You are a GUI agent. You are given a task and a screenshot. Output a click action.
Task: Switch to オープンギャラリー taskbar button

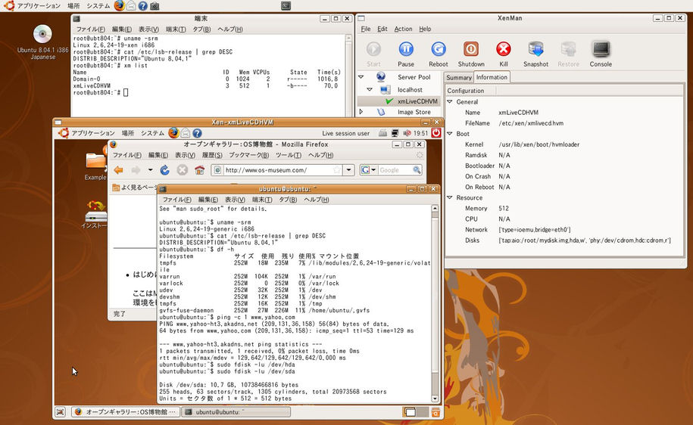point(126,411)
